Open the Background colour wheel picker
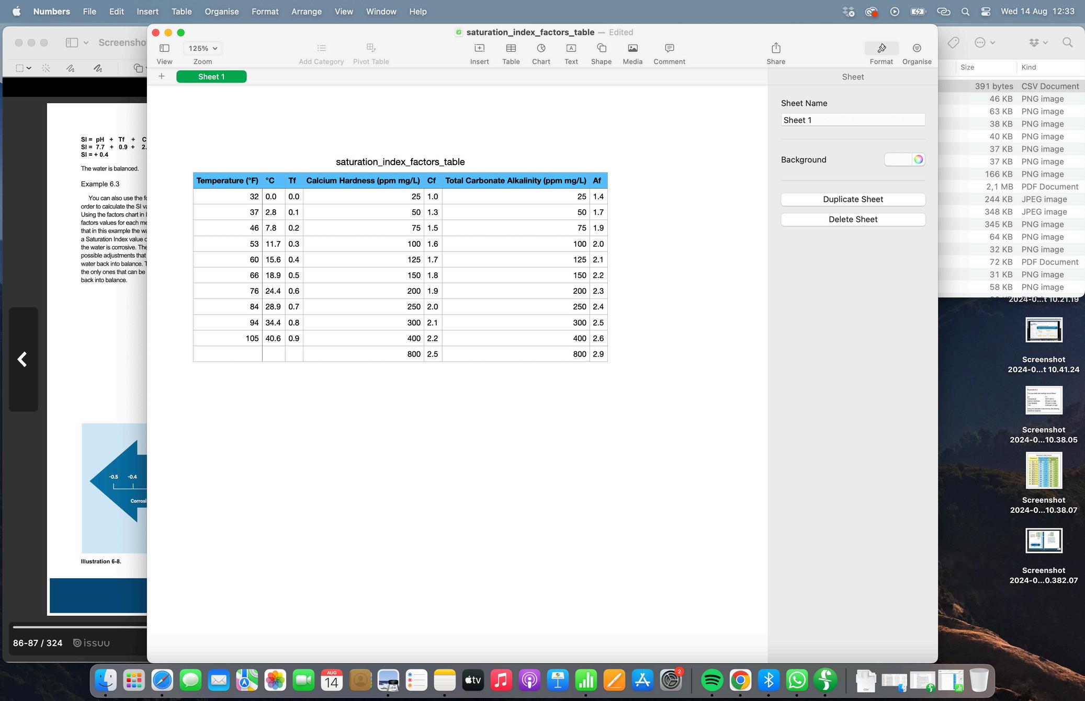1085x701 pixels. point(918,160)
